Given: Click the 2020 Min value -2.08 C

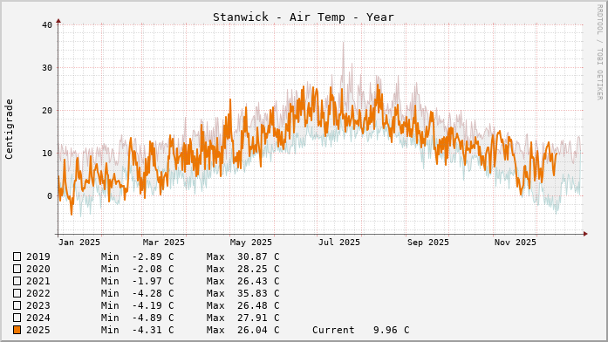Looking at the screenshot, I should [x=154, y=269].
